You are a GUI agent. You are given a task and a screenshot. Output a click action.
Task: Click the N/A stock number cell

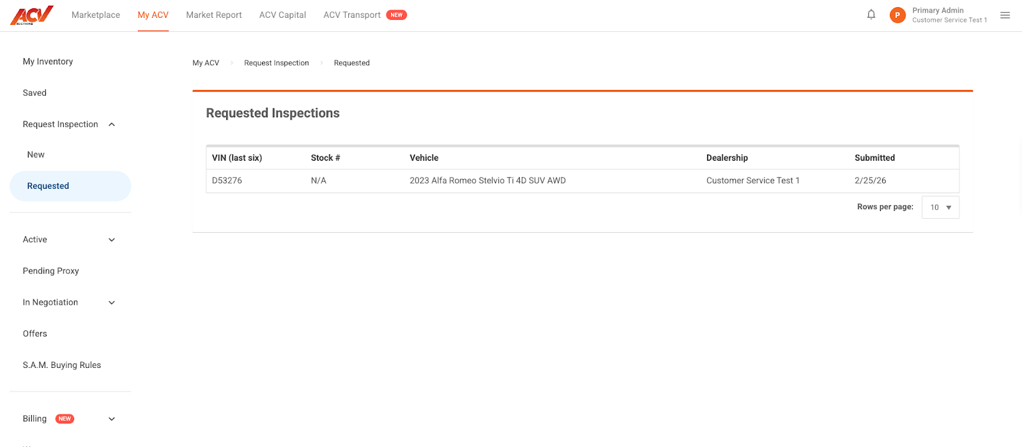pyautogui.click(x=319, y=180)
